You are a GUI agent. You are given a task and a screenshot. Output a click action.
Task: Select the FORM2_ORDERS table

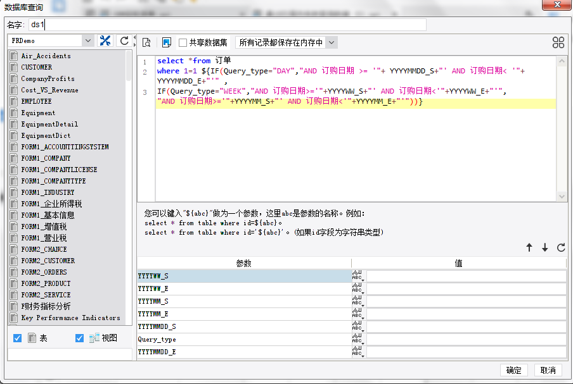pos(44,272)
